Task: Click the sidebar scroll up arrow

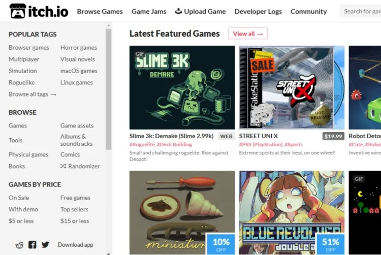Action: point(108,25)
